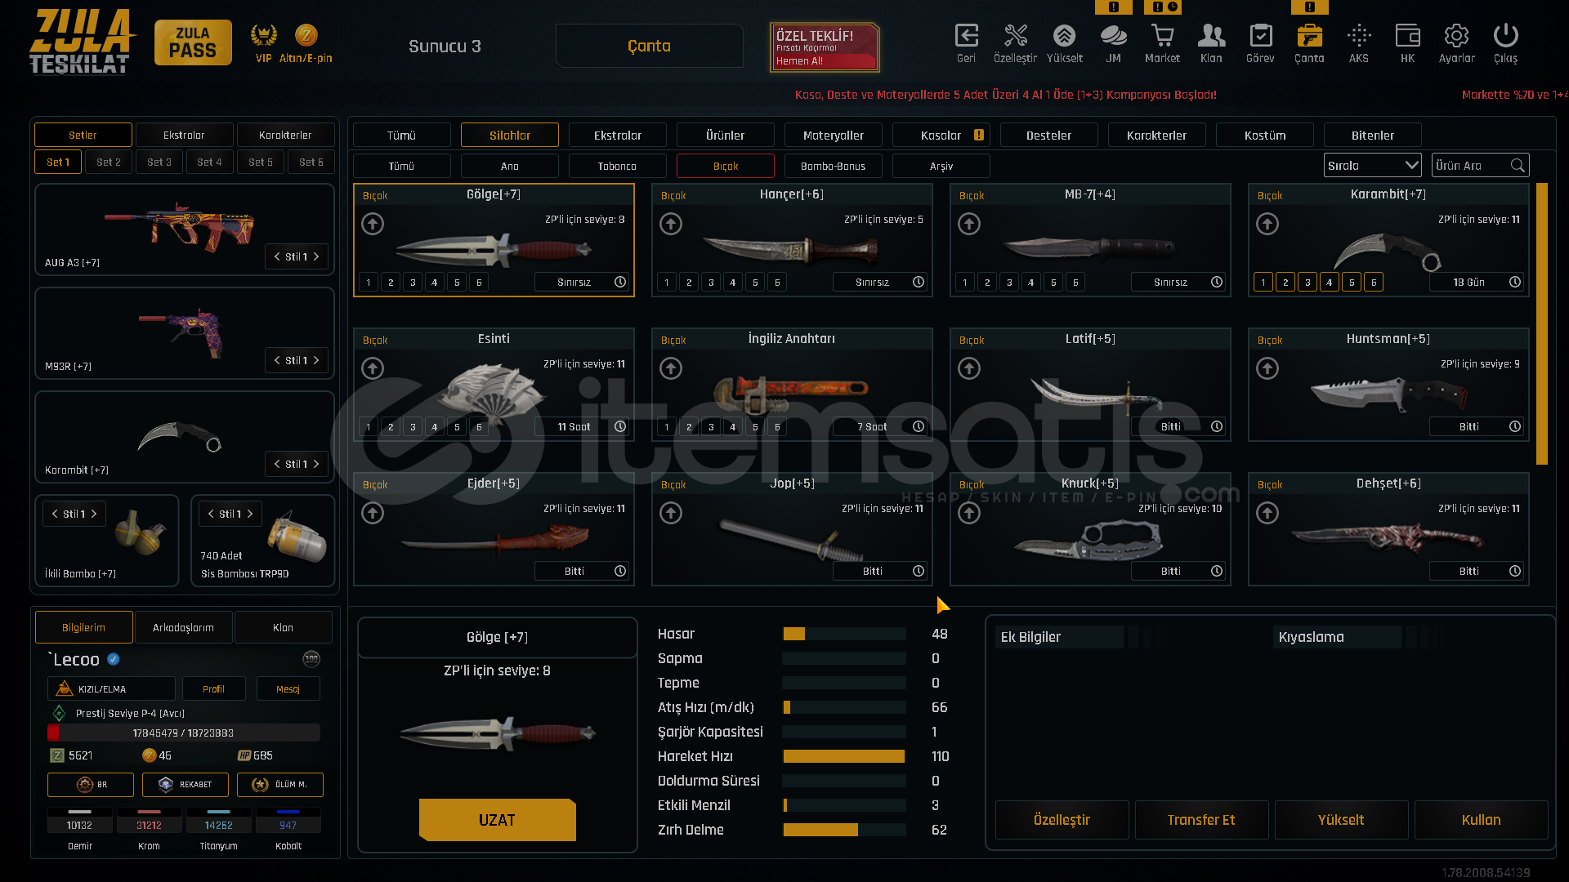This screenshot has width=1569, height=882.
Task: Toggle slot 6 on MB-7[+4] card
Action: [x=1075, y=283]
